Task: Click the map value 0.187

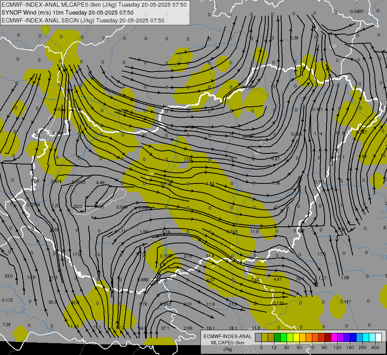Action: tap(346, 302)
